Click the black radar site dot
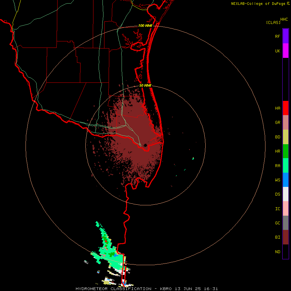 [x=145, y=145]
